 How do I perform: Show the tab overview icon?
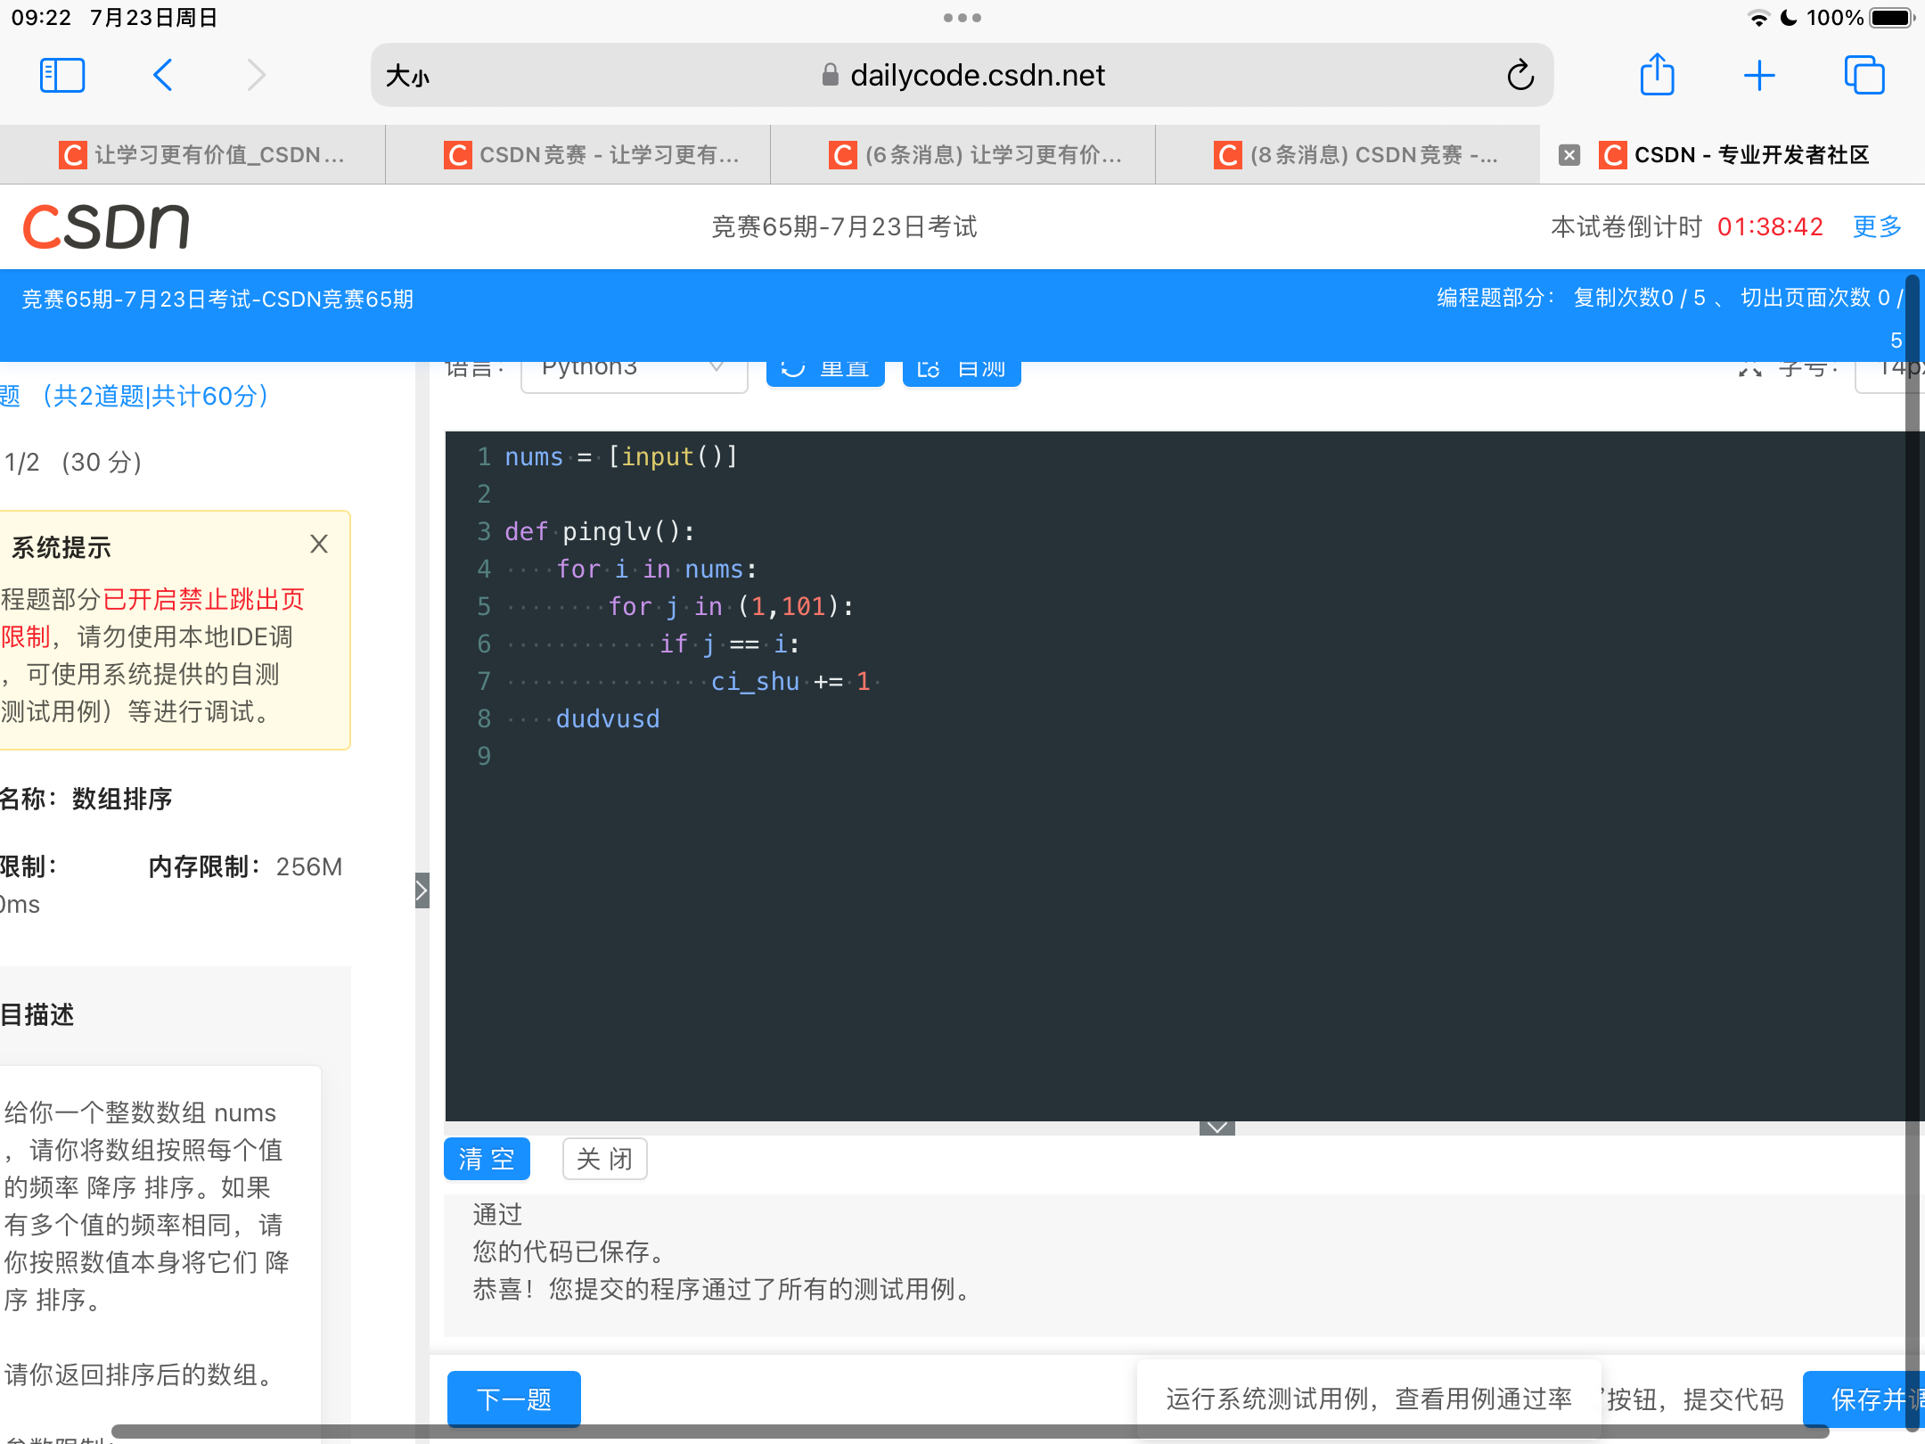tap(1864, 76)
